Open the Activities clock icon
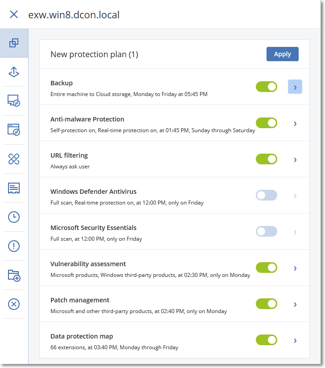 [x=14, y=217]
